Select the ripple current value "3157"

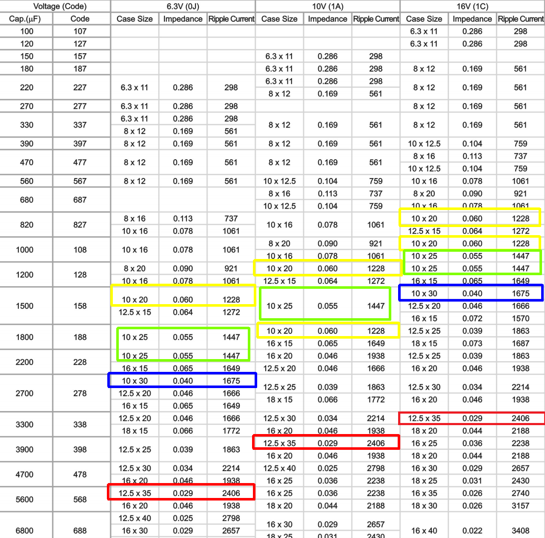pos(521,506)
